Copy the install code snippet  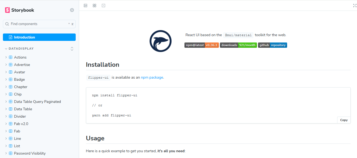344,120
